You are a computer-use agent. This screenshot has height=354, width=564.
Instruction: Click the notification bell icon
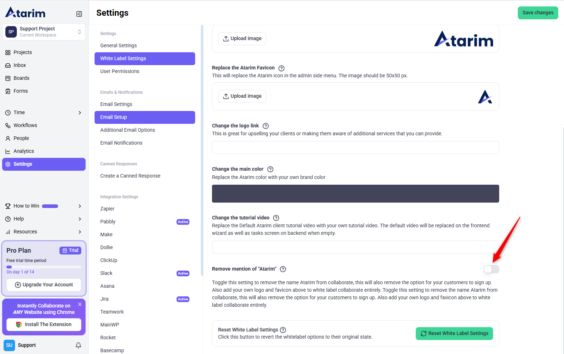point(78,345)
